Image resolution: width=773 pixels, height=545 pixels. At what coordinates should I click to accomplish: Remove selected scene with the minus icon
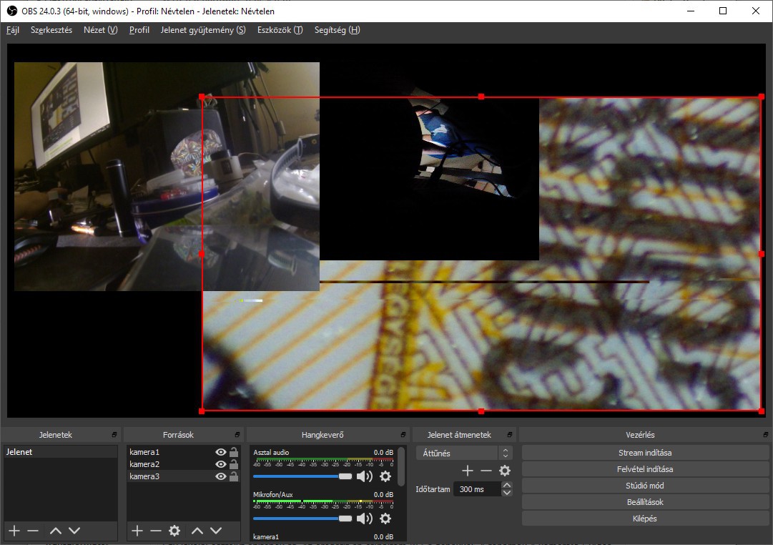click(x=33, y=531)
